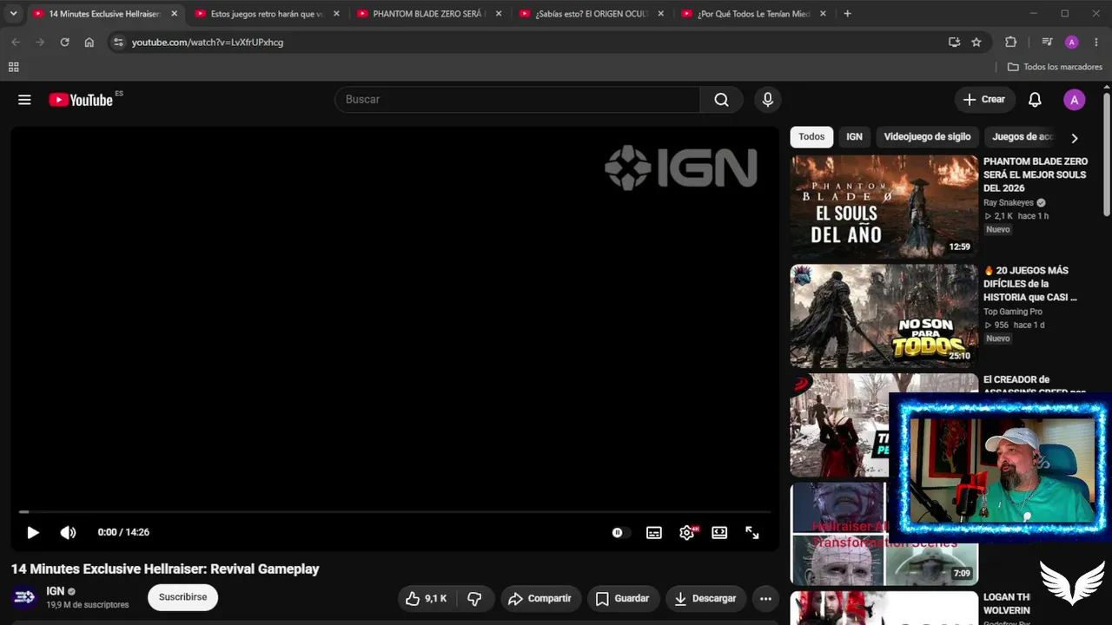Subscribe to IGN with Suscribirse
Image resolution: width=1112 pixels, height=625 pixels.
tap(182, 597)
